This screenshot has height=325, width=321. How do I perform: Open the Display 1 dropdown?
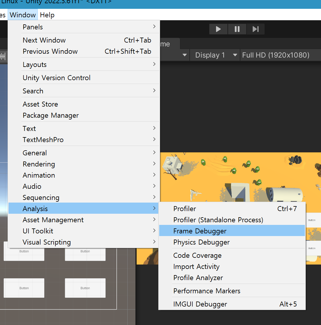tap(215, 55)
